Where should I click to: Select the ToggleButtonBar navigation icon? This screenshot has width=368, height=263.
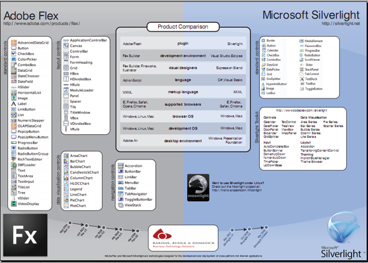pos(121,199)
